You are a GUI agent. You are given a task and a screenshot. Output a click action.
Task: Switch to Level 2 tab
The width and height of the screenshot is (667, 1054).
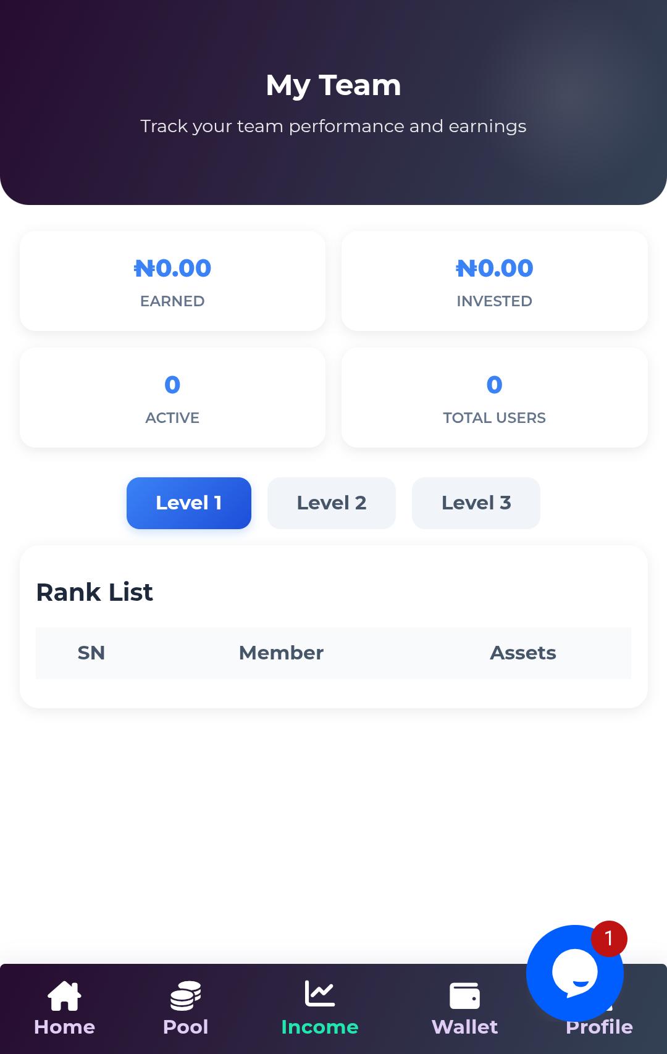pyautogui.click(x=332, y=503)
